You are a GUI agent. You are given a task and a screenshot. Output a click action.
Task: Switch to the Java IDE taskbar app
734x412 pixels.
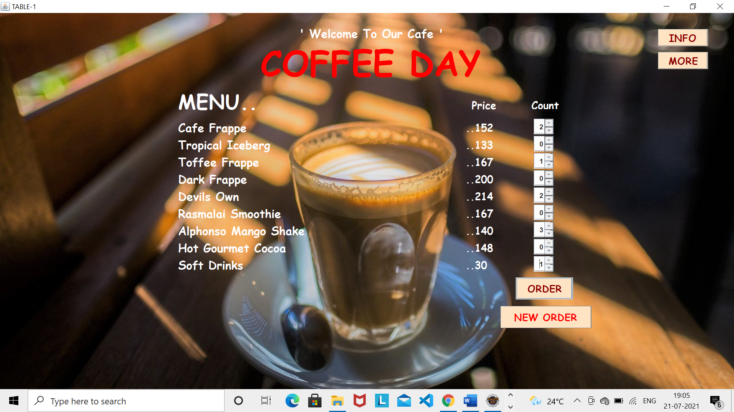point(492,401)
